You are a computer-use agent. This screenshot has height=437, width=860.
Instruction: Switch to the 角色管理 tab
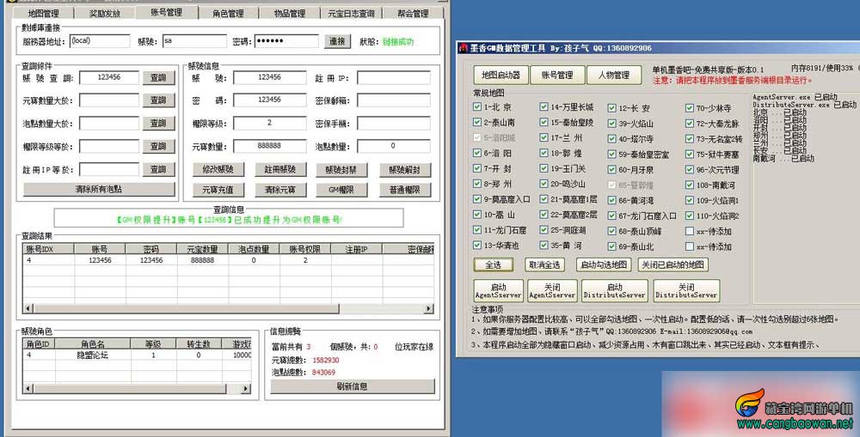tap(228, 13)
